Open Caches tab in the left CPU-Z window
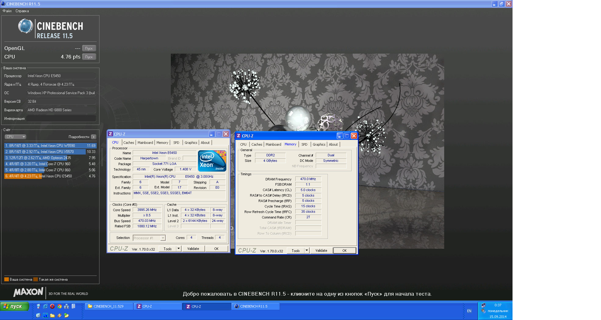Image resolution: width=601 pixels, height=320 pixels. click(x=129, y=143)
